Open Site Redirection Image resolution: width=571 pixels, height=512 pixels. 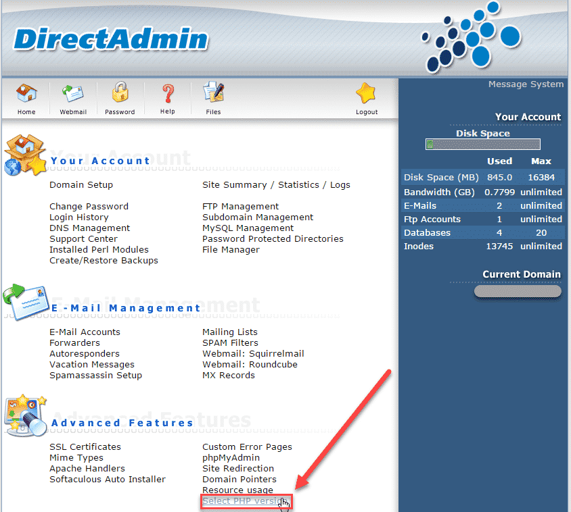(x=238, y=468)
